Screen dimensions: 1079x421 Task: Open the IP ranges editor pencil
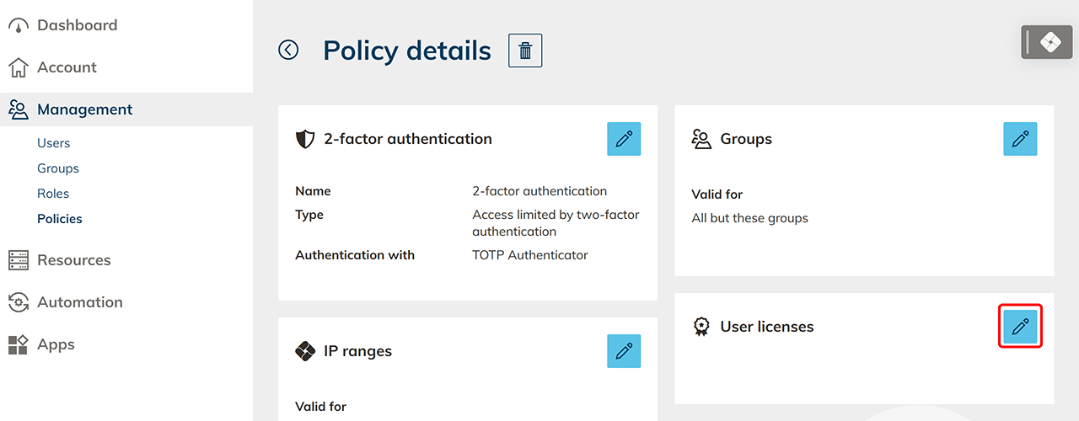pos(624,351)
